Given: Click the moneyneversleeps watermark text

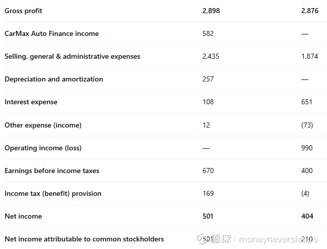Looking at the screenshot, I should 278,239.
